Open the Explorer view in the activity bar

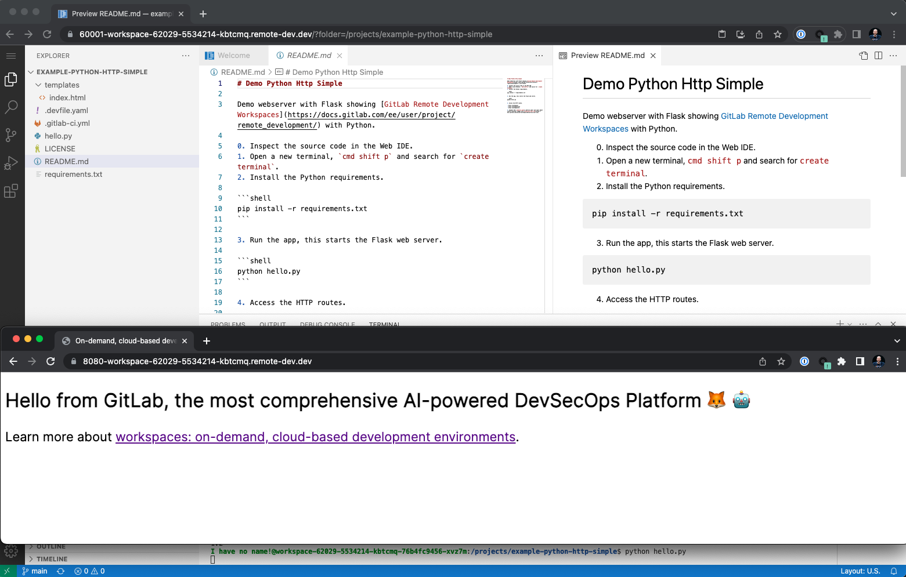tap(10, 79)
